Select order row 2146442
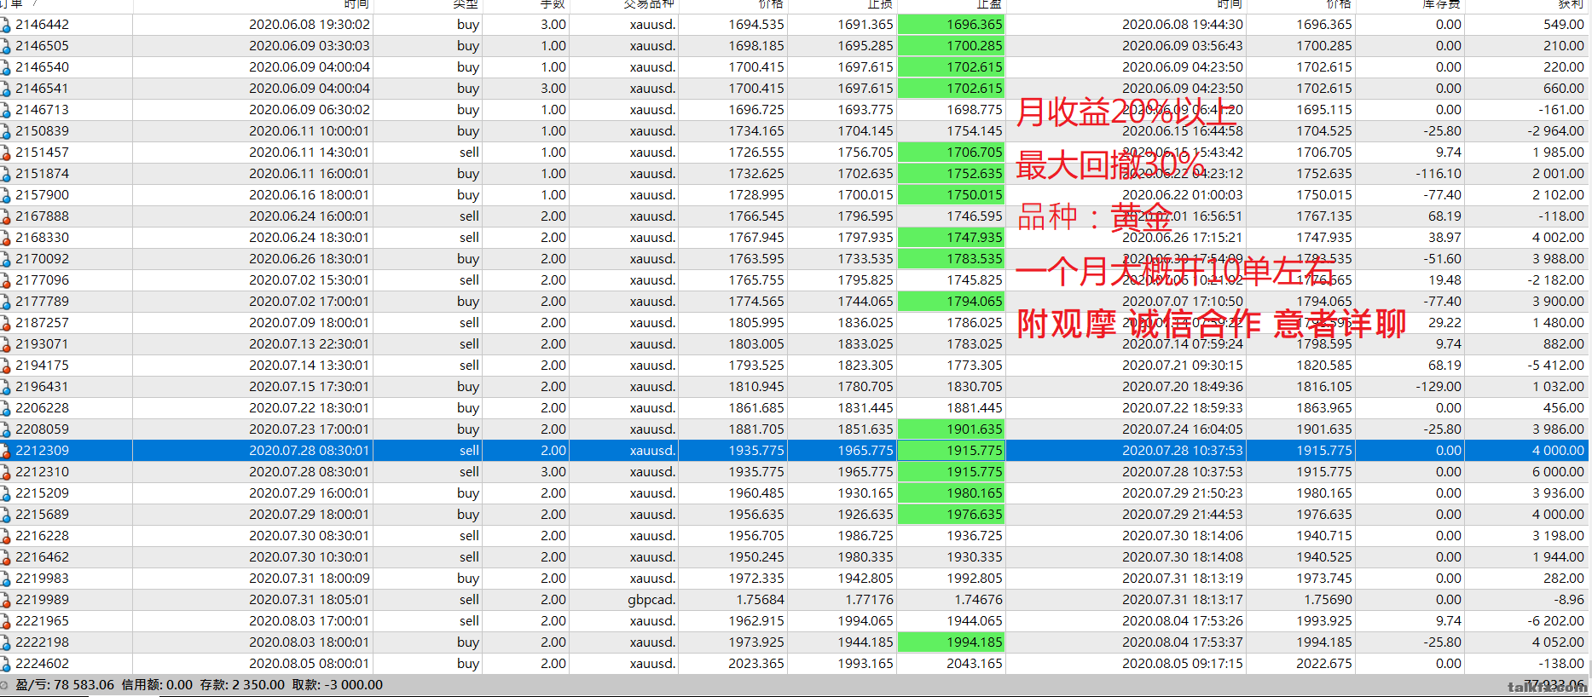Viewport: 1592px width, 697px height. 794,25
